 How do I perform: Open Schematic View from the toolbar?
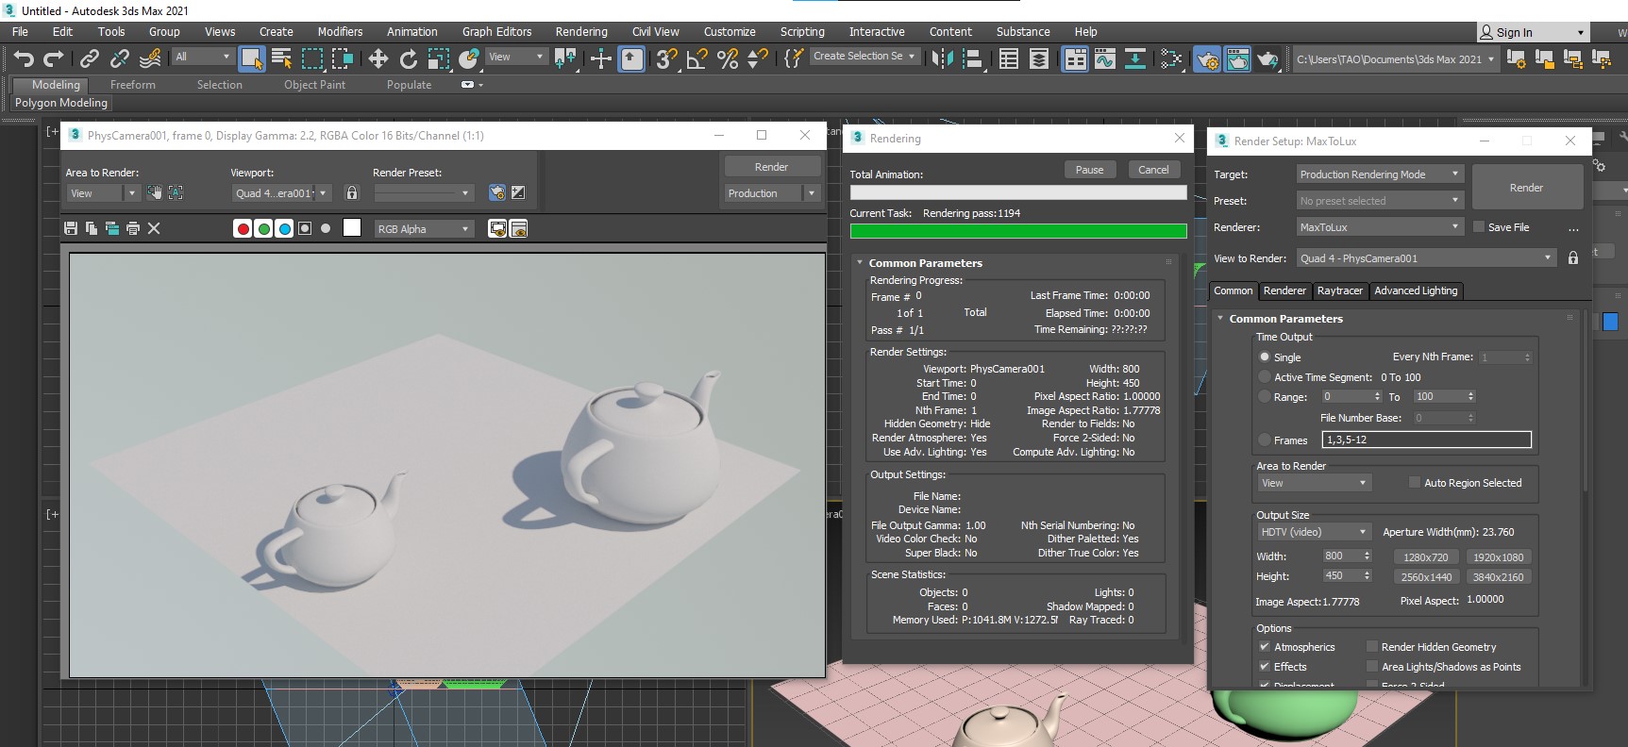point(1135,59)
